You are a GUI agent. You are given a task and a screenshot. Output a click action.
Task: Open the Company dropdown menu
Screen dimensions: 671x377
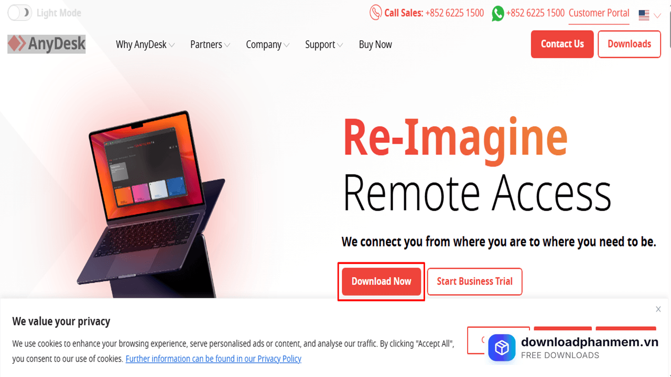(x=268, y=45)
